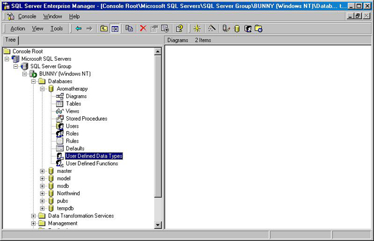
Task: Toggle the Show/Hide Console Tree icon
Action: click(115, 29)
